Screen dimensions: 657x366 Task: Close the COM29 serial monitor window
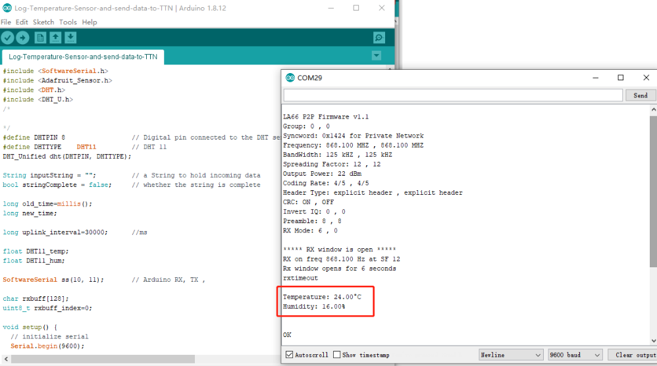[x=646, y=78]
